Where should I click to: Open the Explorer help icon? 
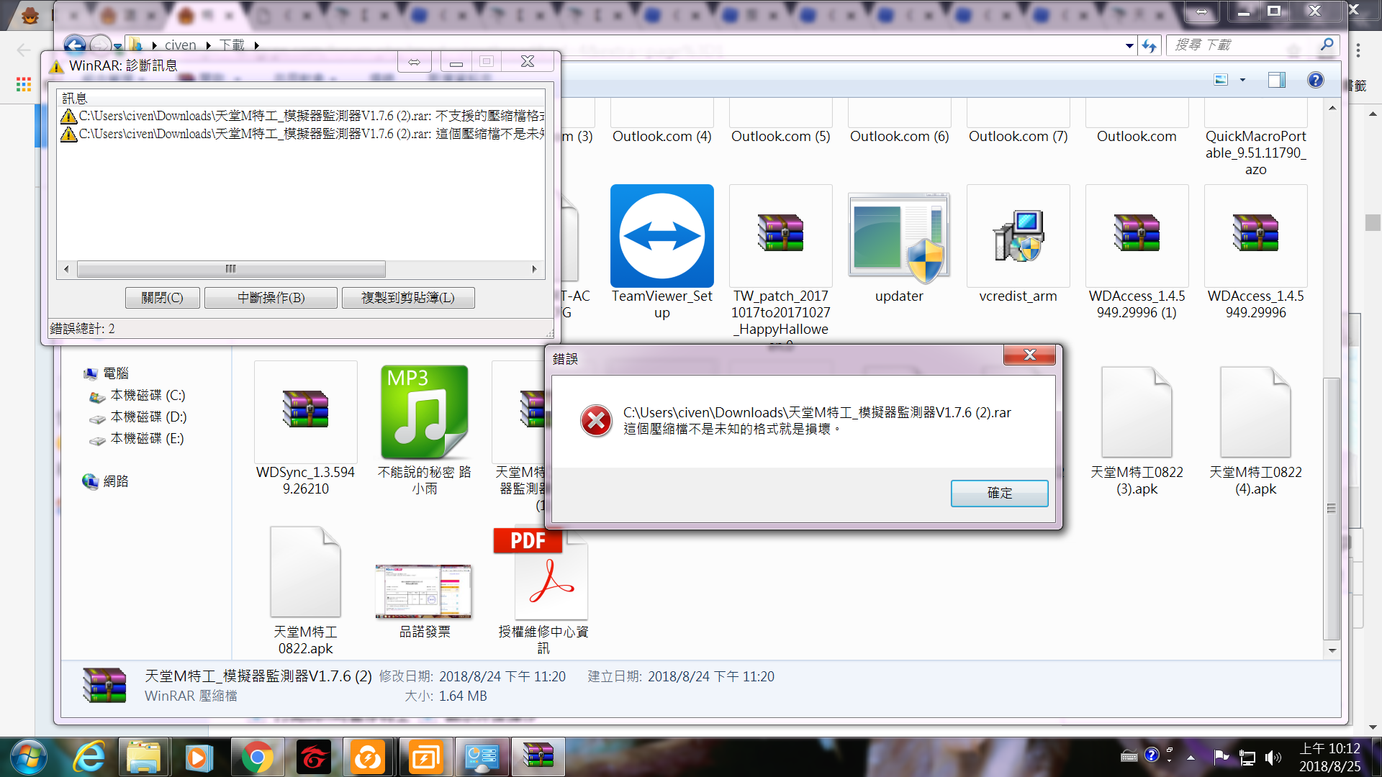1315,80
